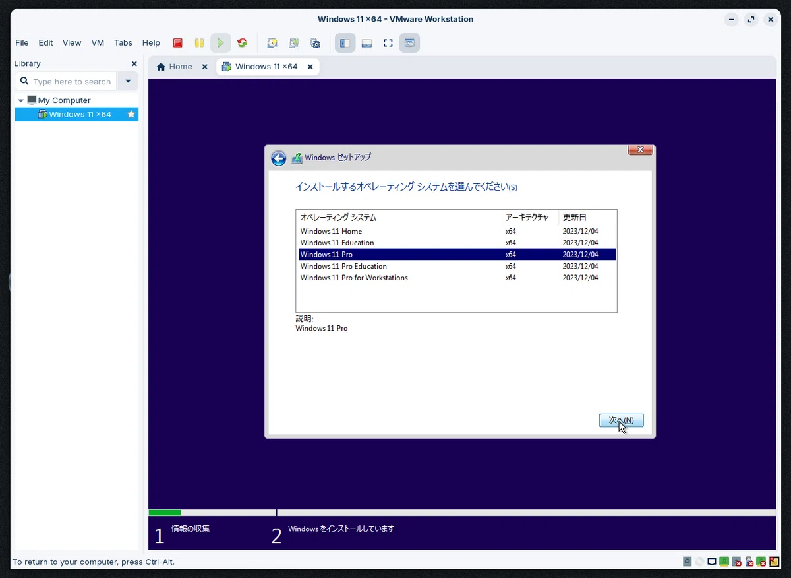Screen dimensions: 791x578
Task: Open the yellow message log status icon
Action: [775, 562]
